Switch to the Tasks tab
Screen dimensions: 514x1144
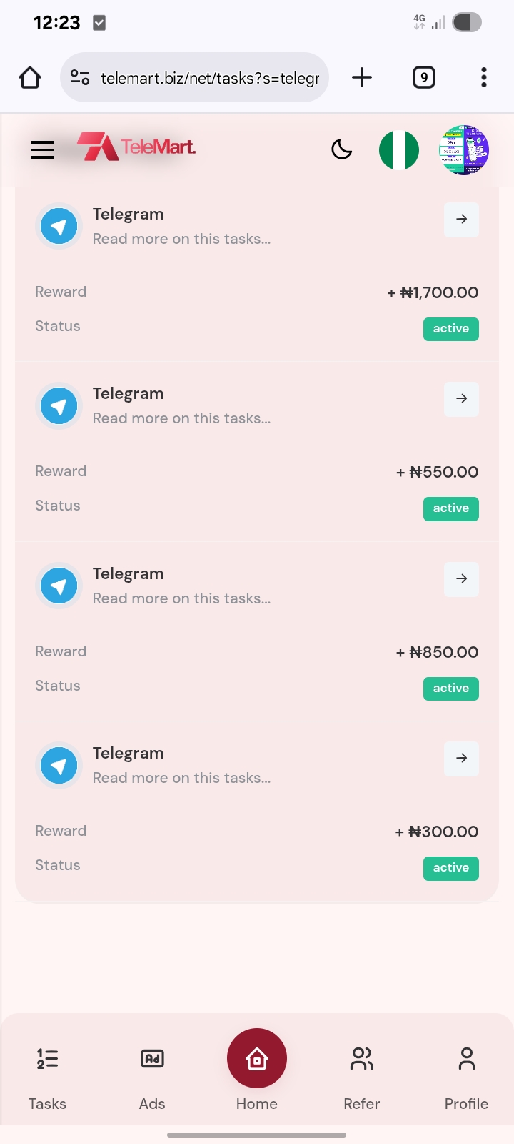[x=47, y=1070]
